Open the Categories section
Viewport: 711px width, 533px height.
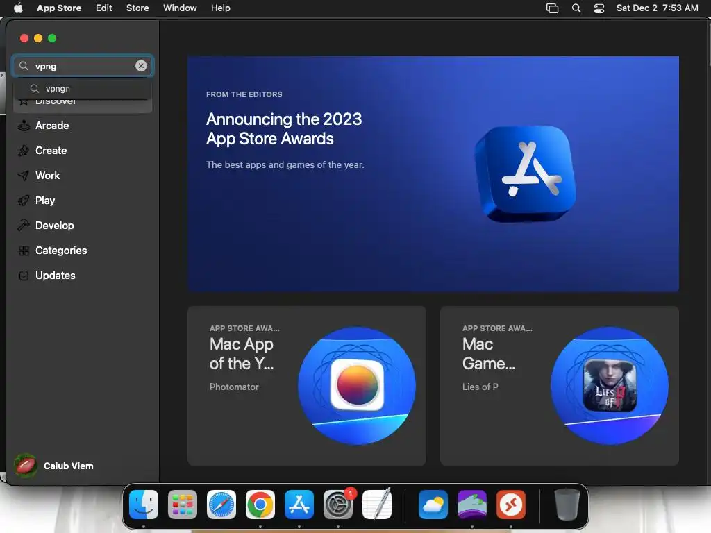(83, 250)
